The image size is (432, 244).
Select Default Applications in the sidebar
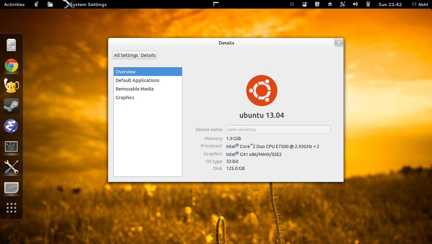tap(148, 80)
